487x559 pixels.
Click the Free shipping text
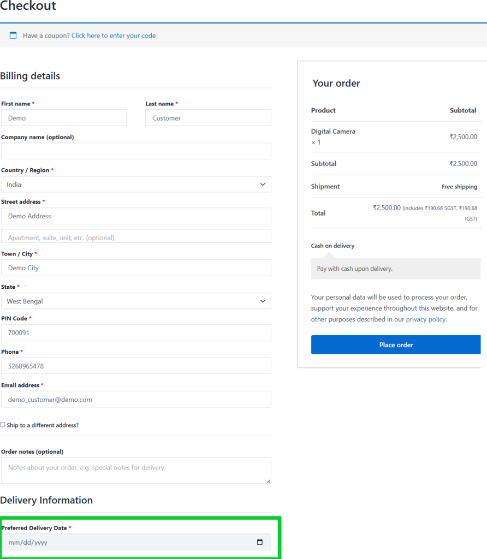coord(459,187)
